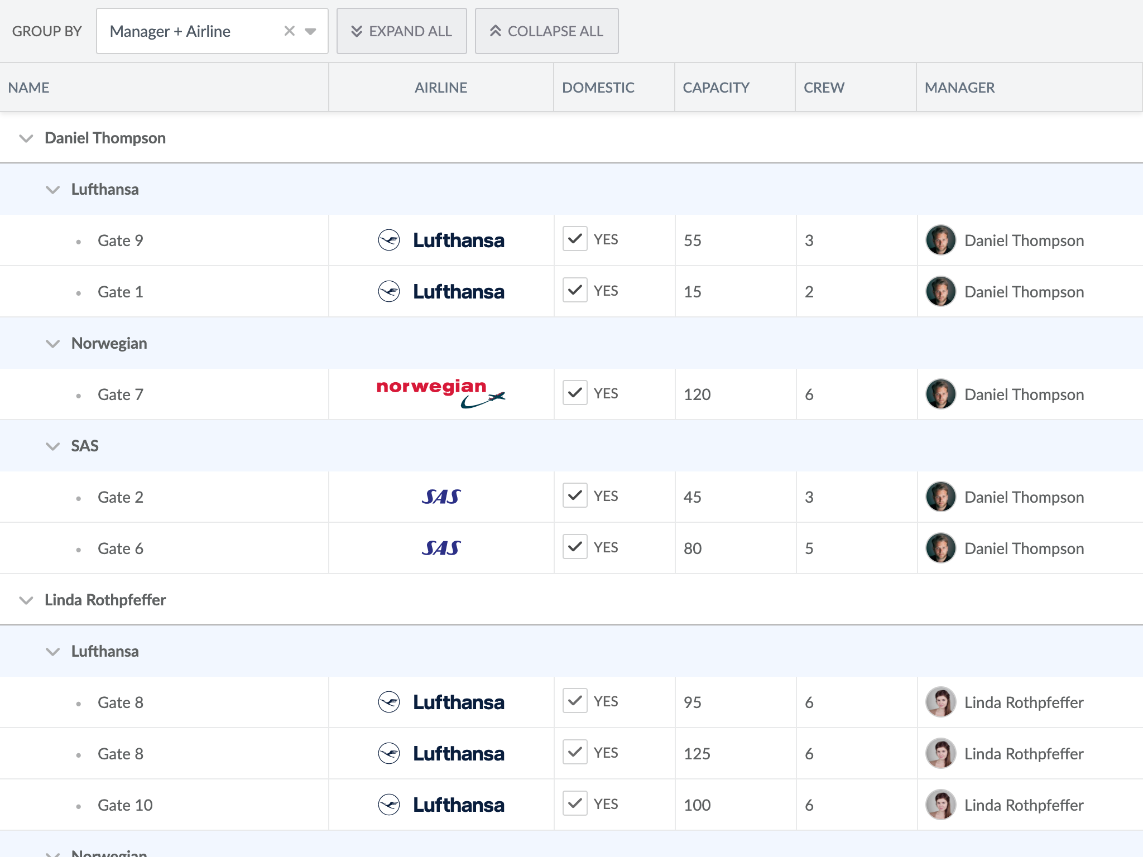Click Daniel Thompson avatar in Gate 1 row
The width and height of the screenshot is (1143, 857).
pyautogui.click(x=940, y=292)
